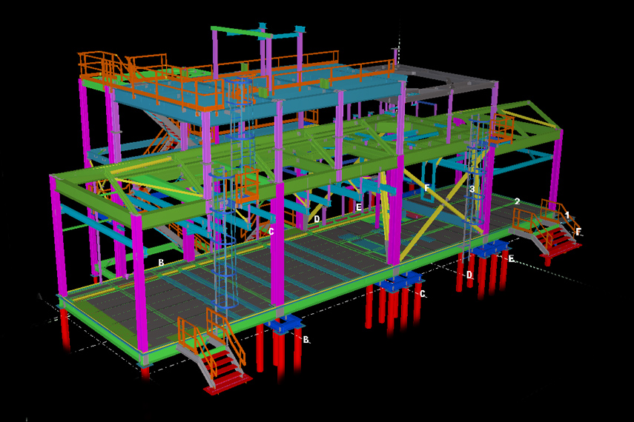634x422 pixels.
Task: Click grid label 3 near the caged ladder
Action: pos(472,190)
